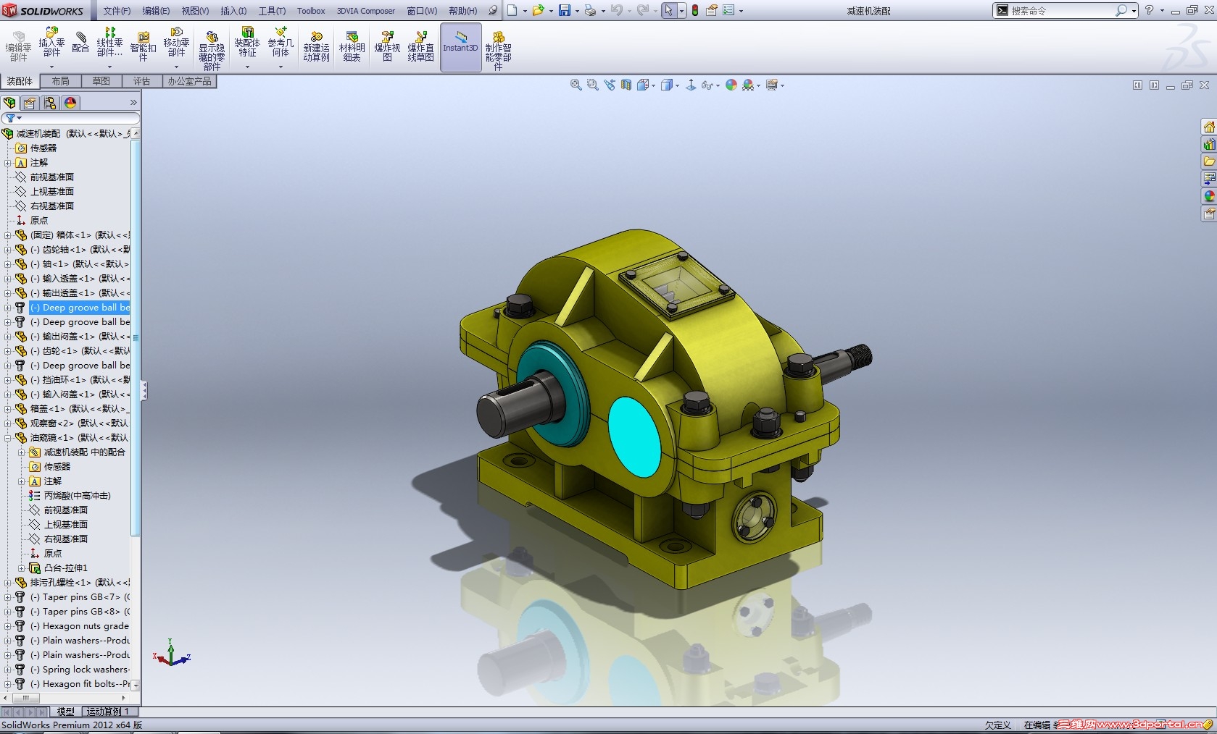This screenshot has height=734, width=1217.
Task: Click the Section View icon
Action: click(x=626, y=85)
